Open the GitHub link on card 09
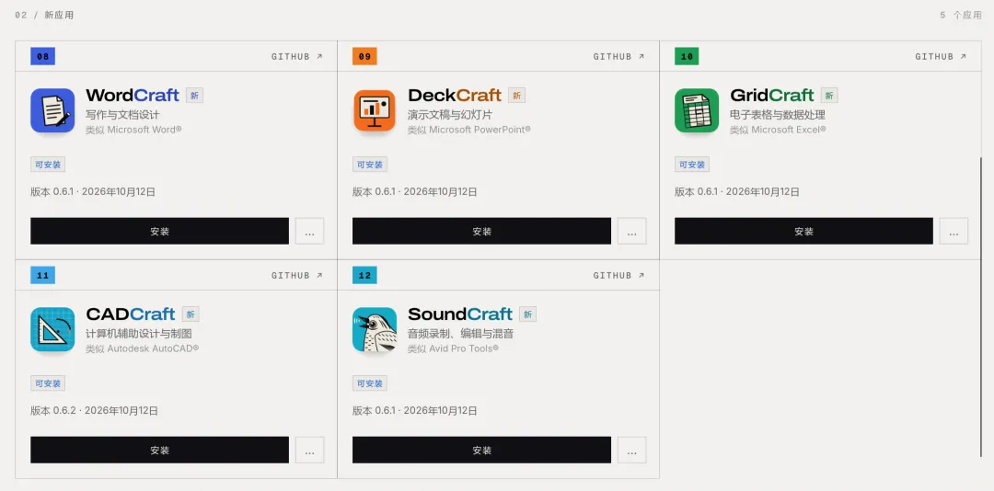 [x=618, y=56]
